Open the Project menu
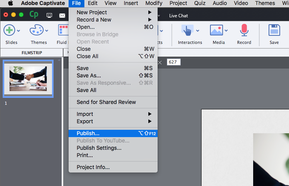Screen dimensions: 289x186 [x=178, y=3]
